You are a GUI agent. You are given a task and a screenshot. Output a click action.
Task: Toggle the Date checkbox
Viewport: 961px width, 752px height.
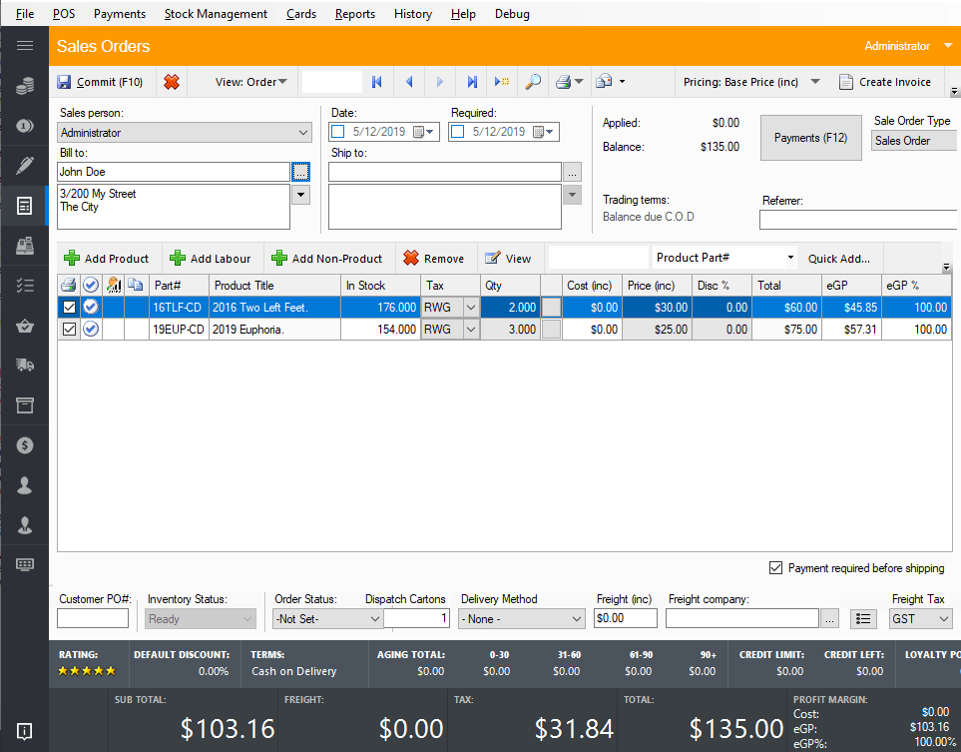[337, 131]
